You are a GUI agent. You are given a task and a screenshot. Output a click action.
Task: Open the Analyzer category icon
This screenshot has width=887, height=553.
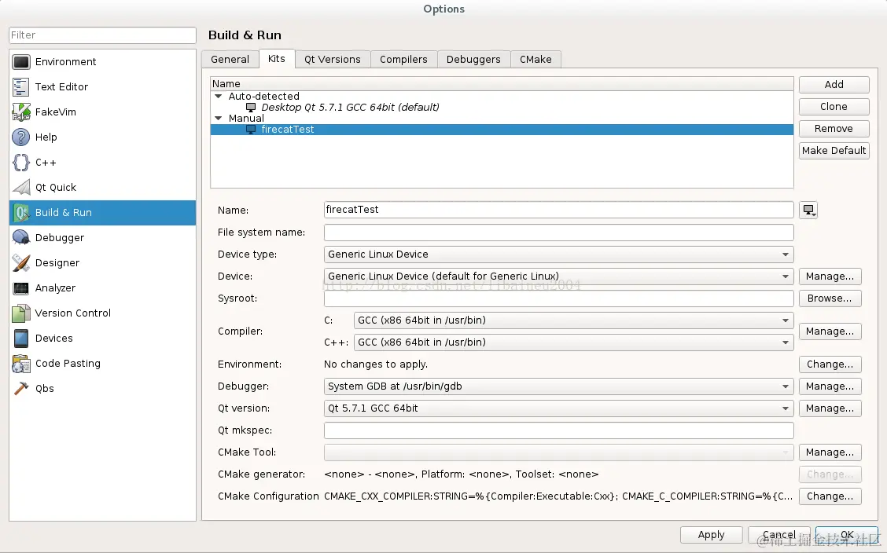pos(21,288)
